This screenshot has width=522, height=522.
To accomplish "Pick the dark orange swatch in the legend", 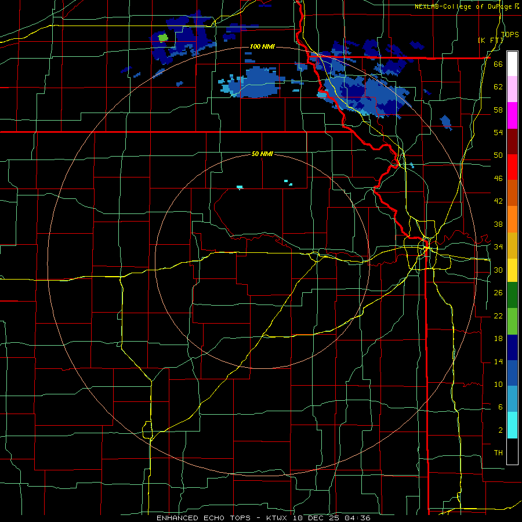I will click(x=512, y=193).
